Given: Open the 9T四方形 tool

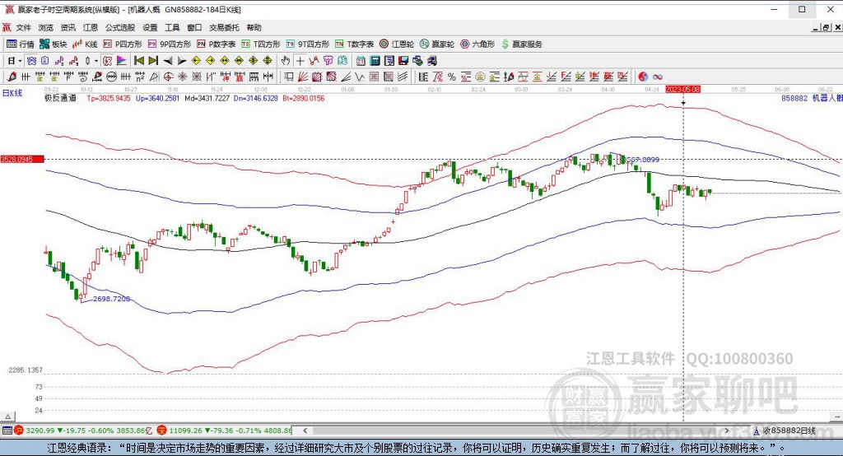Looking at the screenshot, I should click(308, 44).
